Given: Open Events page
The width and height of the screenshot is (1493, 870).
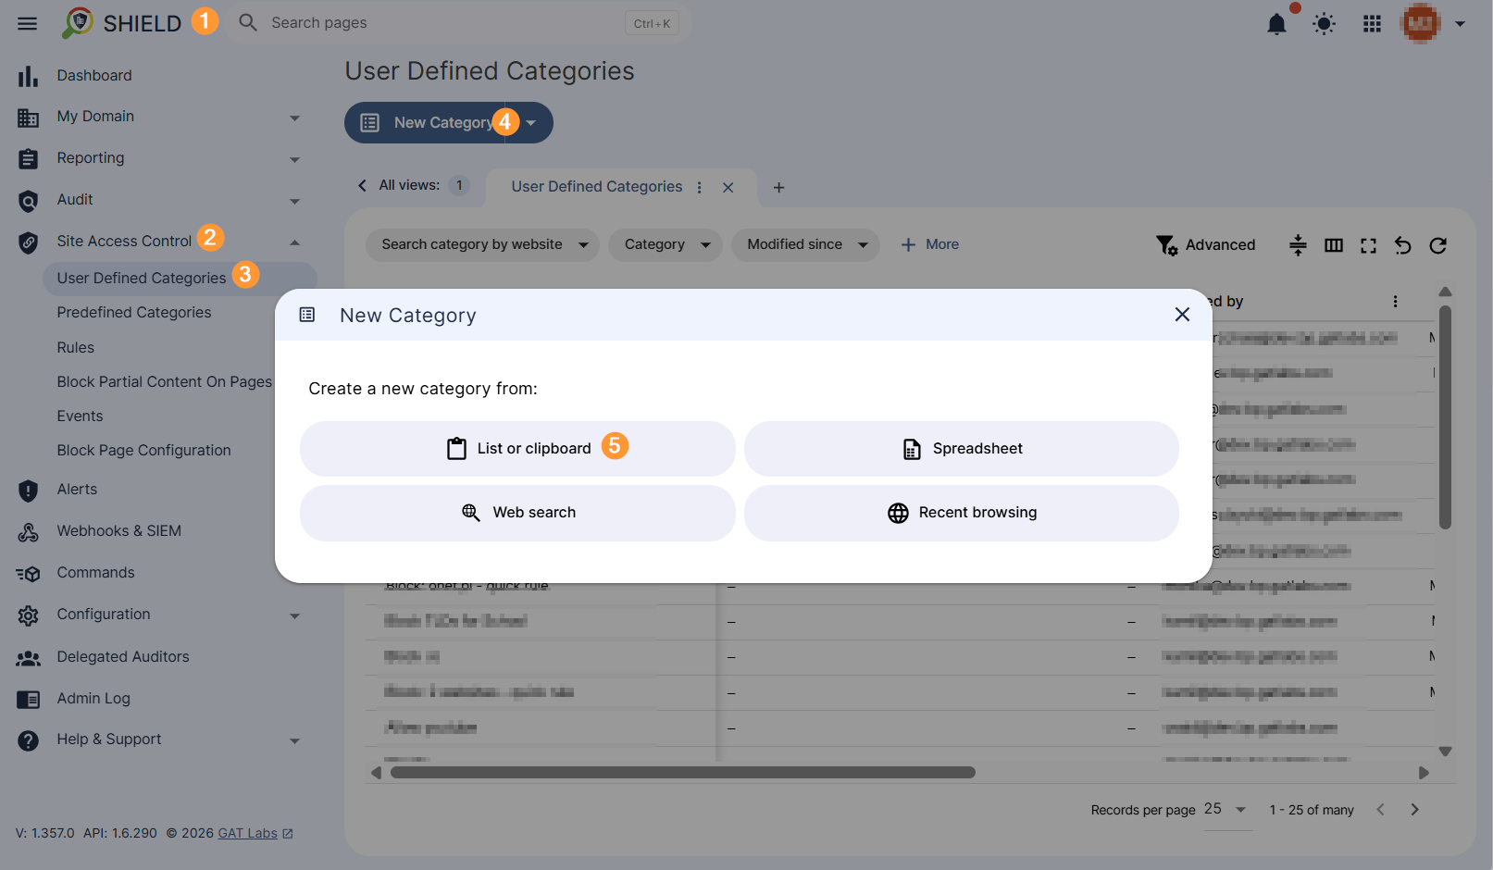Looking at the screenshot, I should pos(80,416).
